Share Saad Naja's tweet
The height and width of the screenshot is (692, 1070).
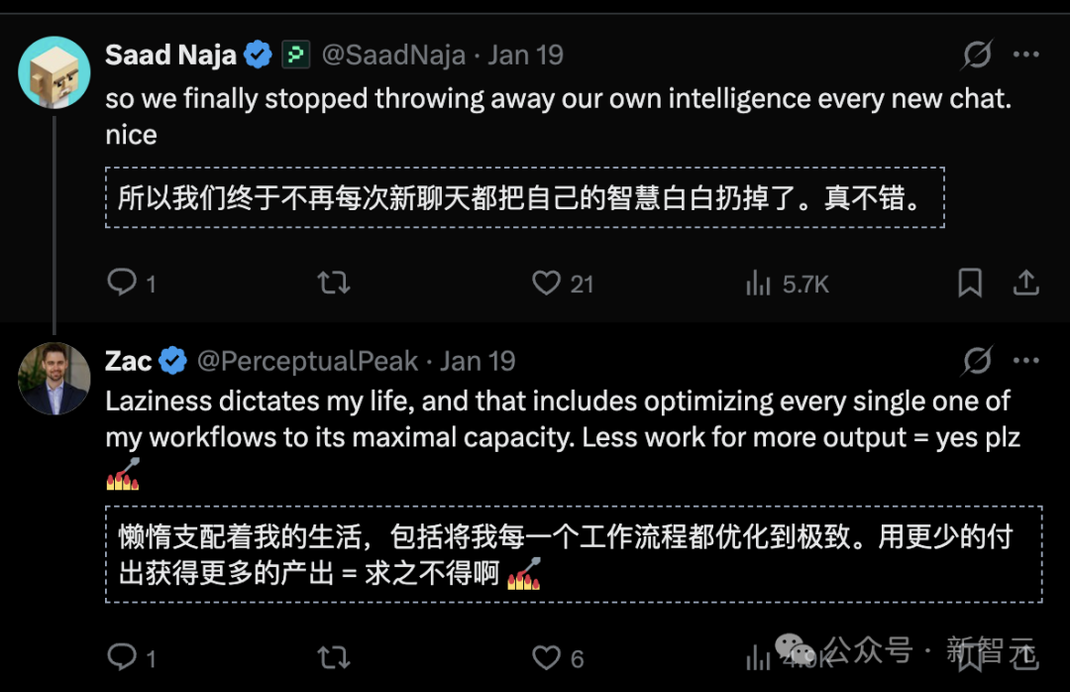1025,284
